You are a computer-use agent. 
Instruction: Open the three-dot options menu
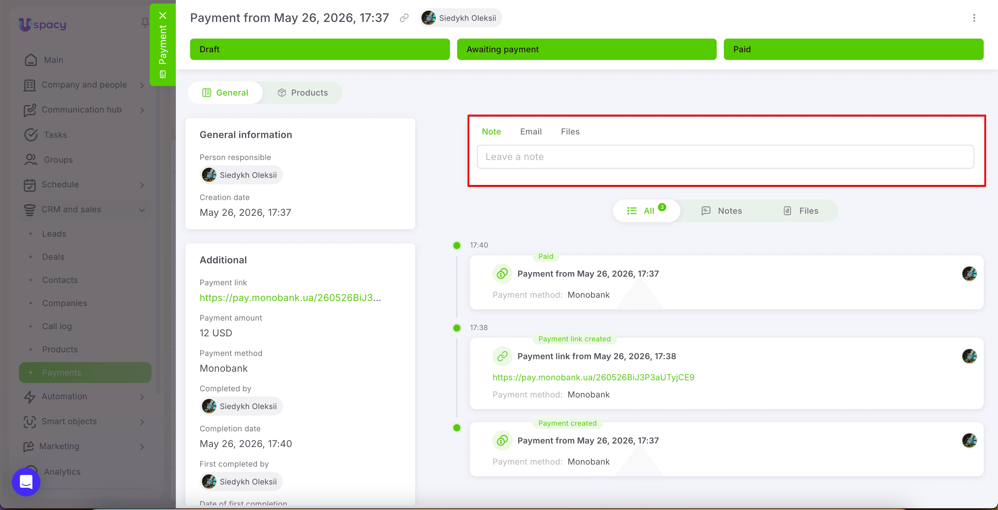(974, 18)
